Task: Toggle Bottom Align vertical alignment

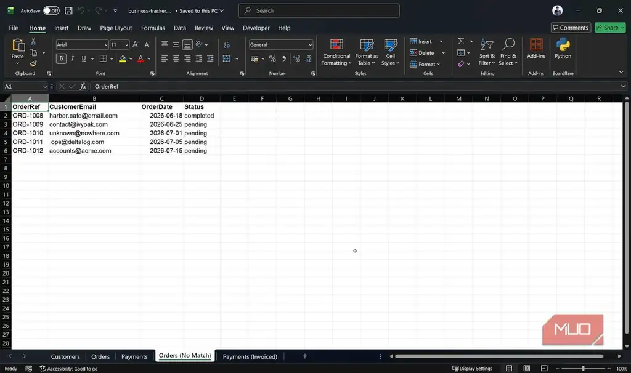Action: [x=187, y=44]
